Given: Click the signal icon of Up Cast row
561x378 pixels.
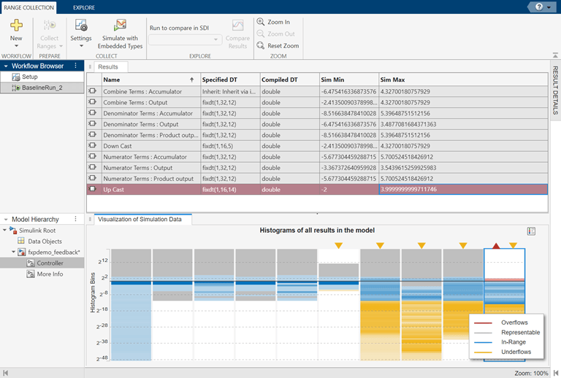Looking at the screenshot, I should [x=93, y=189].
